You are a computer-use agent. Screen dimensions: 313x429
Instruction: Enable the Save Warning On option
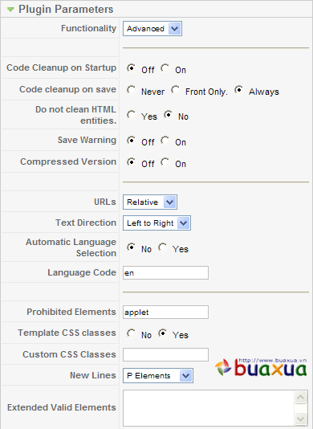click(x=165, y=141)
